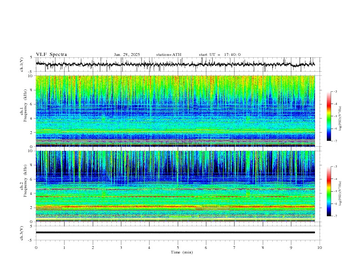Click the ch.2 color scale '-7' label

pyautogui.click(x=335, y=216)
